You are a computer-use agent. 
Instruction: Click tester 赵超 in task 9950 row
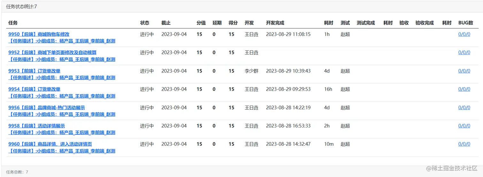pos(345,34)
